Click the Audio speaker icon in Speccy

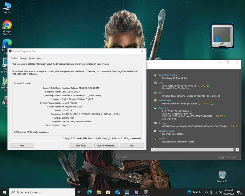[155, 139]
